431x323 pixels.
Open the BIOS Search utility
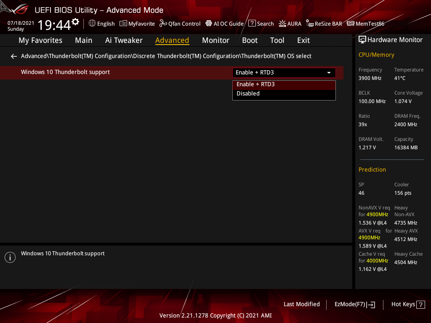[261, 24]
